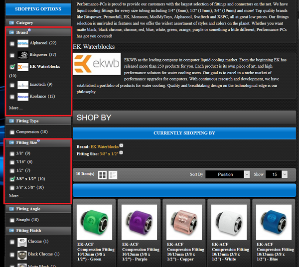Check the Chrome finish checkbox
The image size is (299, 267).
(12, 242)
